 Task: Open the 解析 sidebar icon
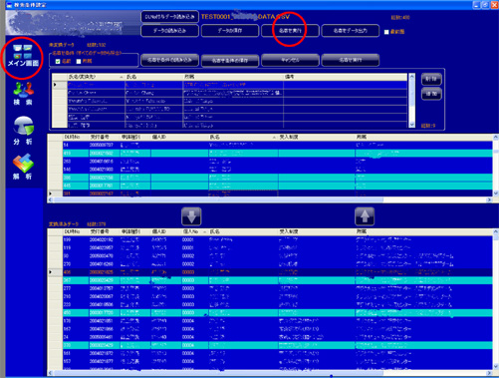click(x=23, y=167)
